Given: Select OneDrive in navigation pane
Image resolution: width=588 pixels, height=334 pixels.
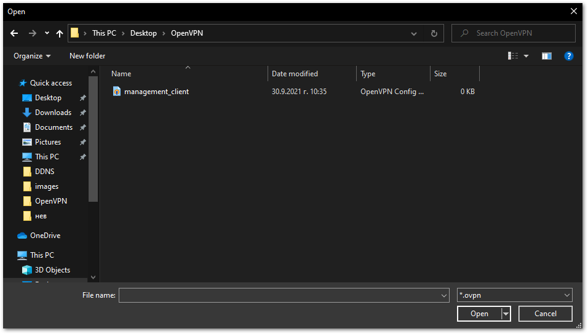Looking at the screenshot, I should coord(45,236).
